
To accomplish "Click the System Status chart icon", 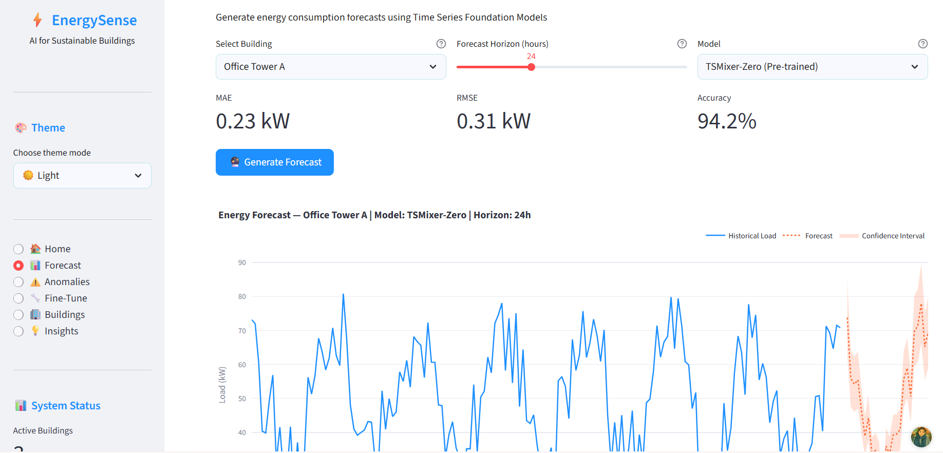I will 21,406.
